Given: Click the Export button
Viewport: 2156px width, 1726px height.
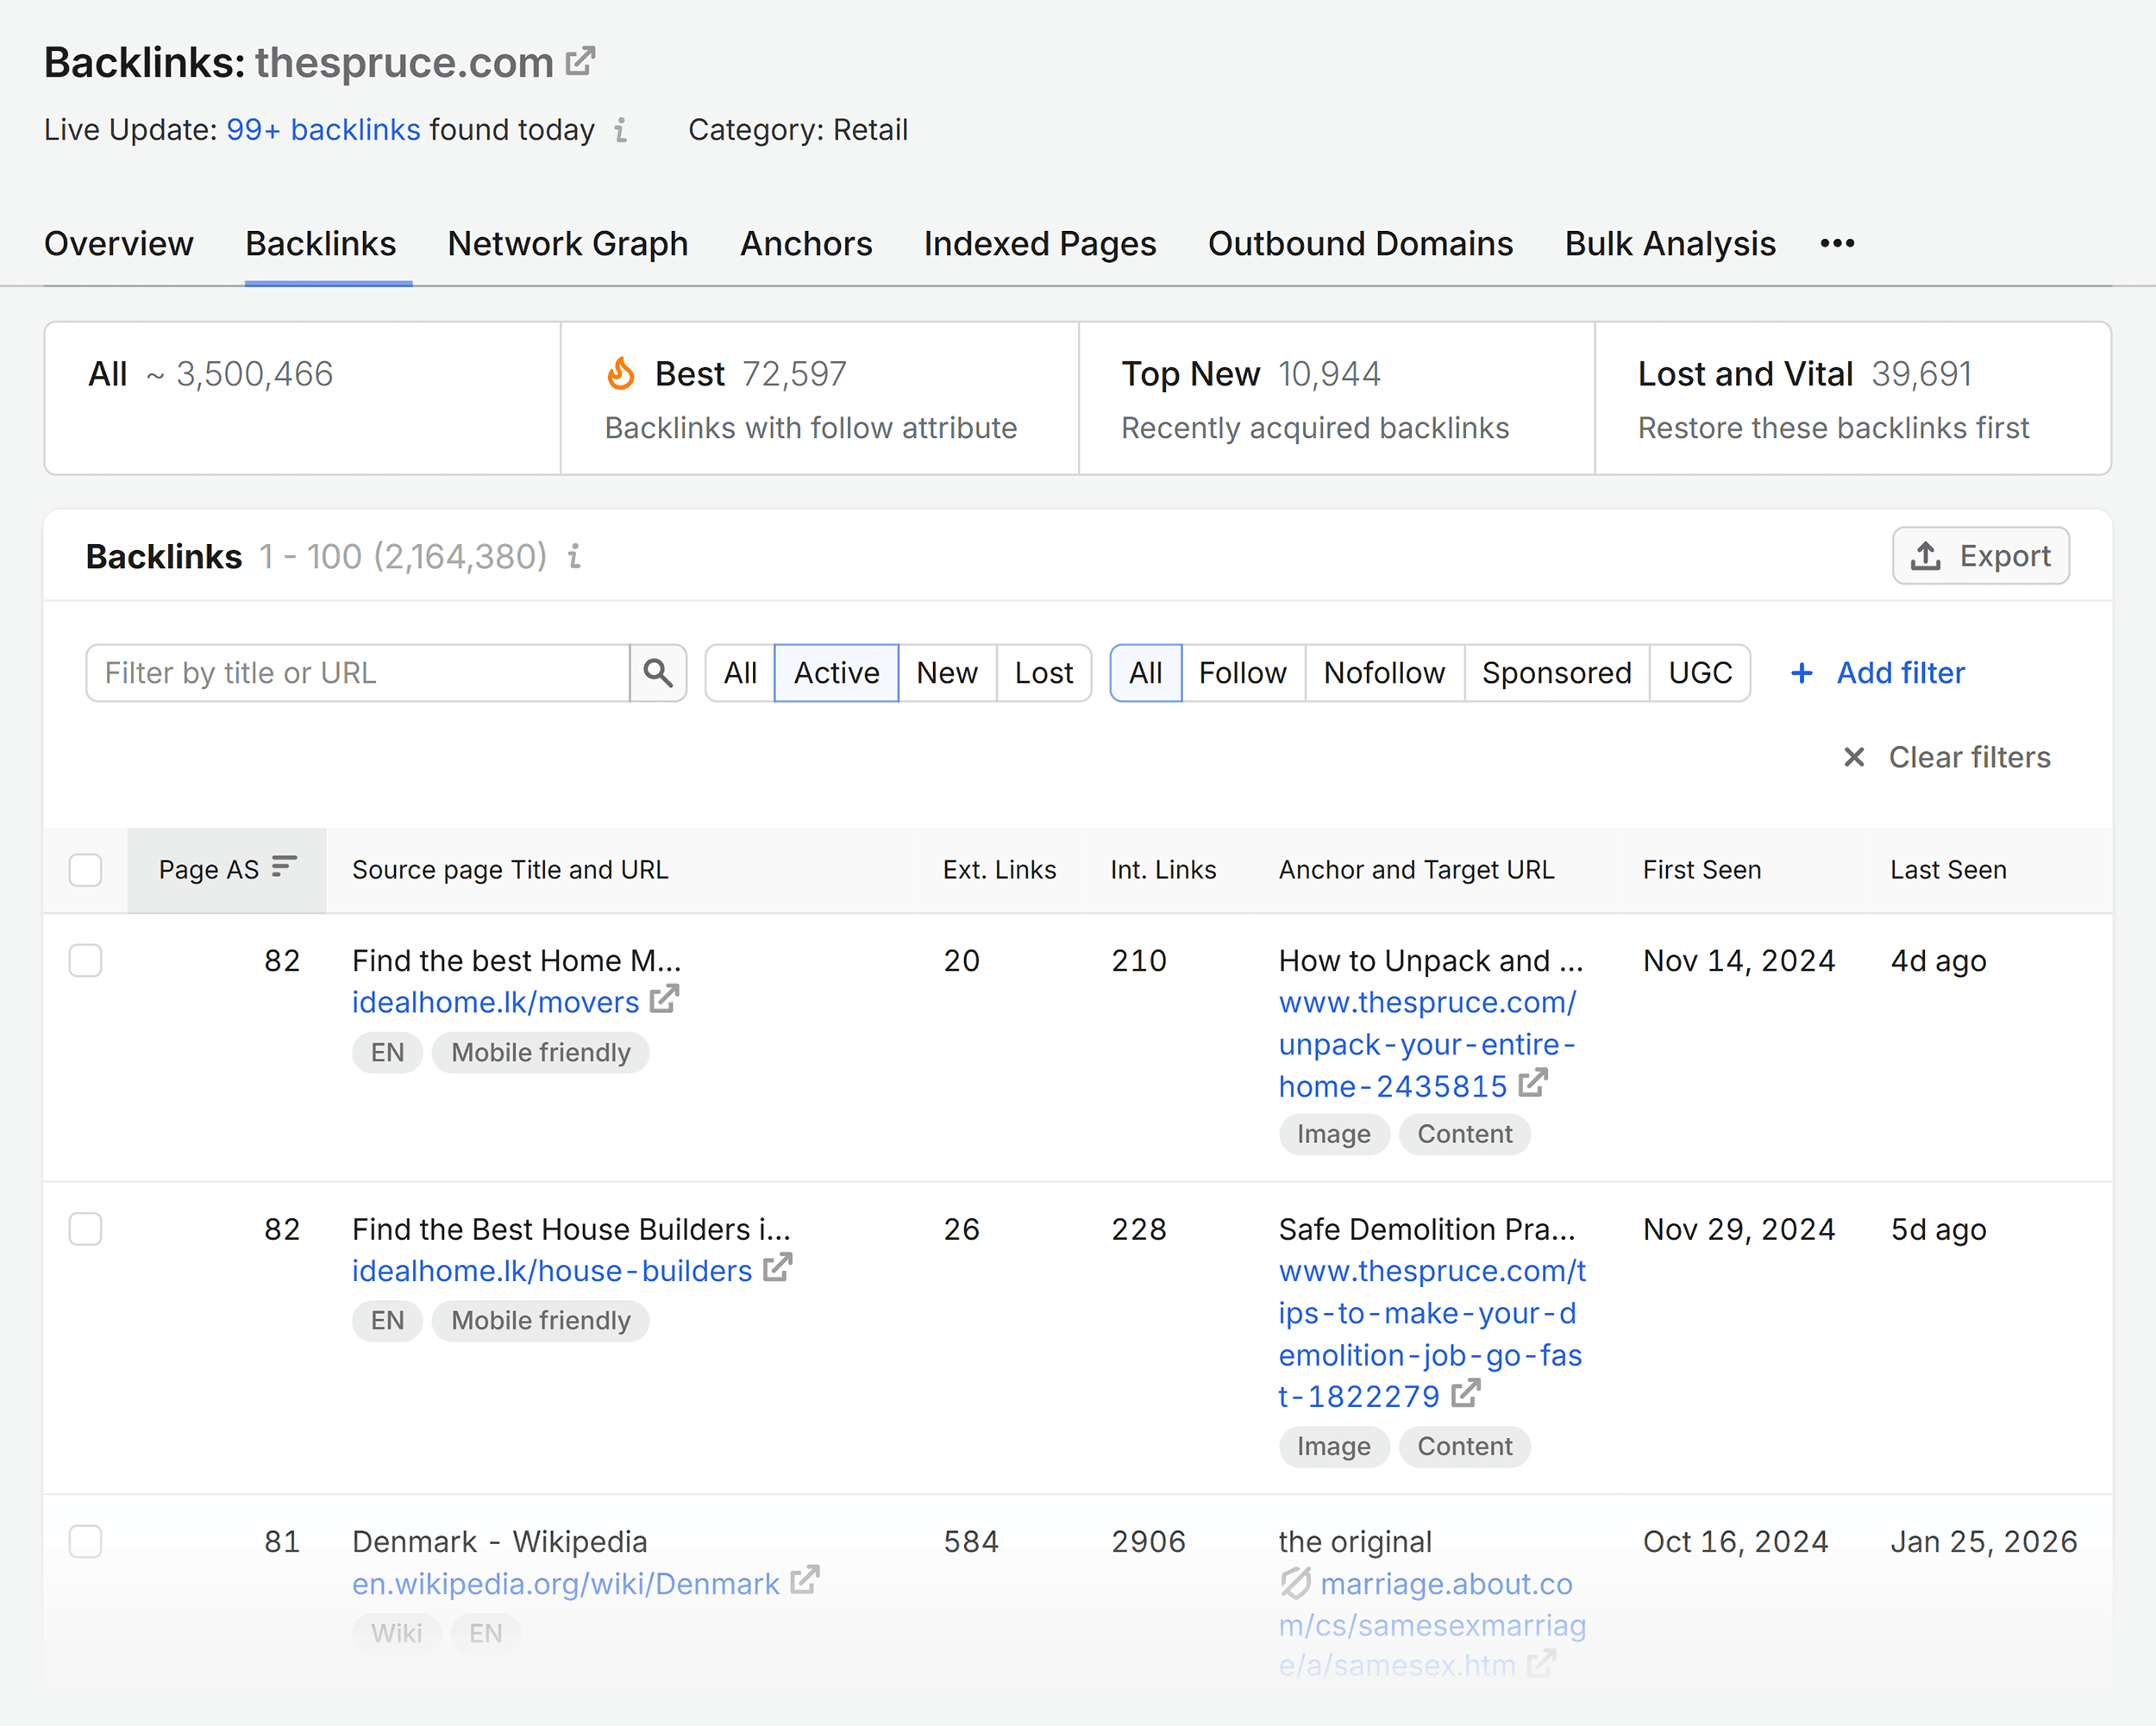Looking at the screenshot, I should click(x=1980, y=556).
